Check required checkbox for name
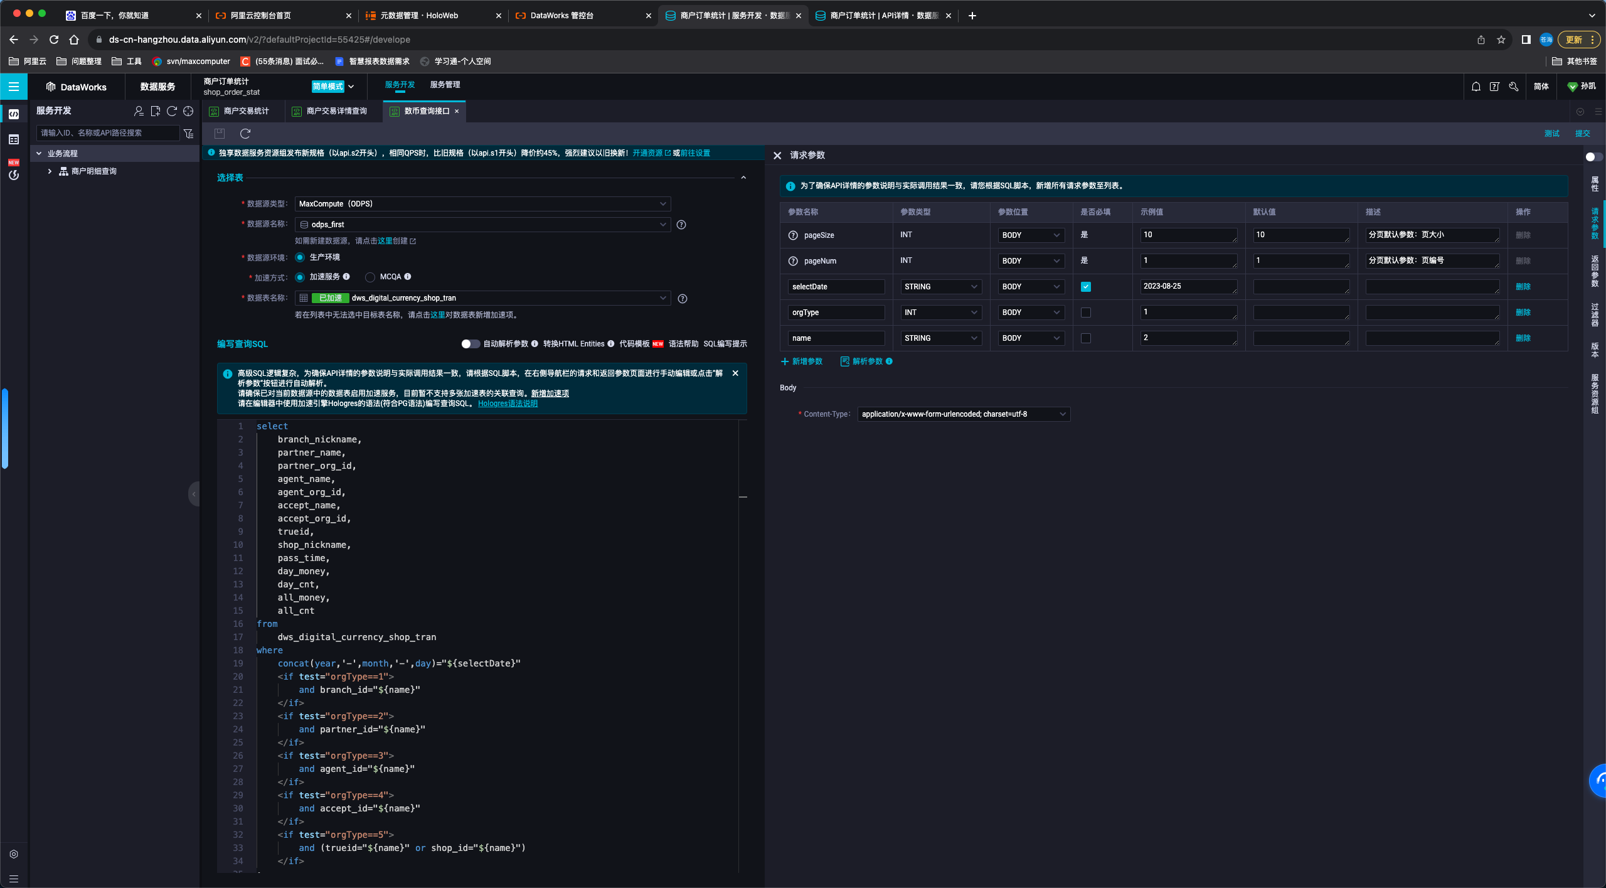 coord(1086,338)
